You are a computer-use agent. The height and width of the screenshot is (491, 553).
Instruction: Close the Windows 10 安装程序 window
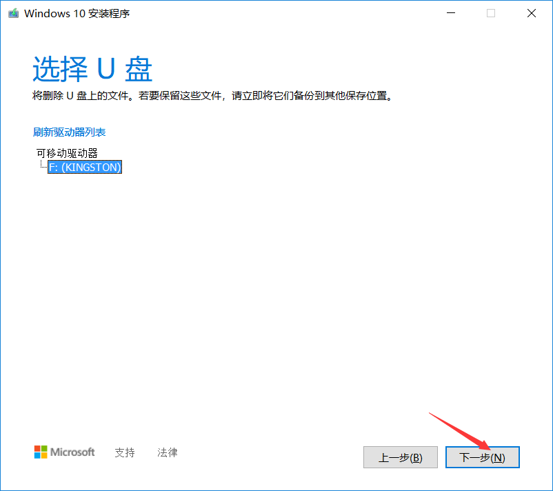click(532, 13)
